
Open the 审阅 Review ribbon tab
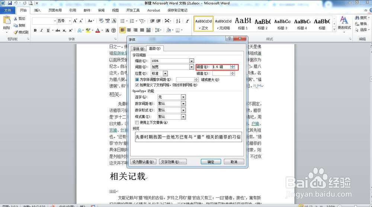point(101,10)
